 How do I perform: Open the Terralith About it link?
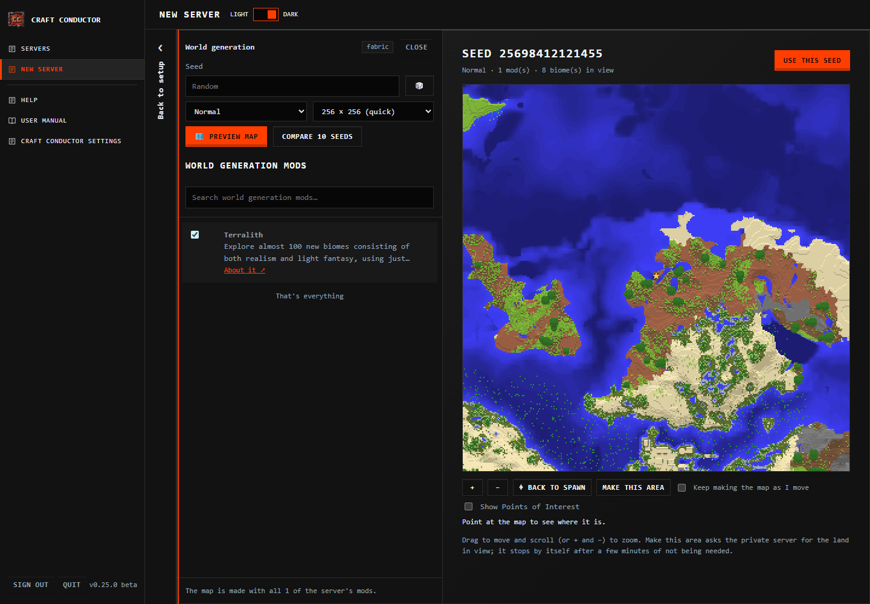tap(245, 271)
